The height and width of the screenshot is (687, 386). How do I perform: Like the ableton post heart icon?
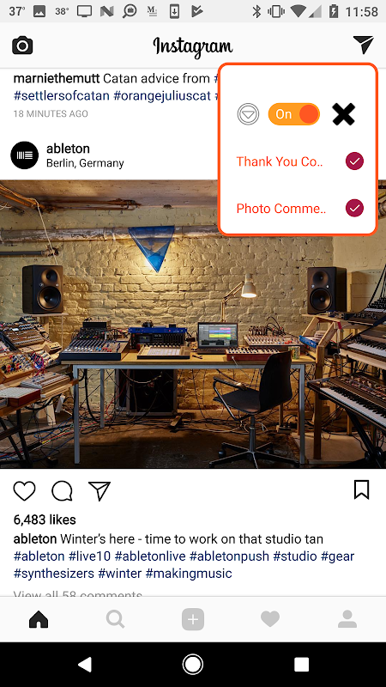[x=24, y=490]
